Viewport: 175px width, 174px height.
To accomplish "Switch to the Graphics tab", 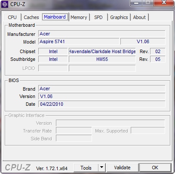I will (119, 17).
